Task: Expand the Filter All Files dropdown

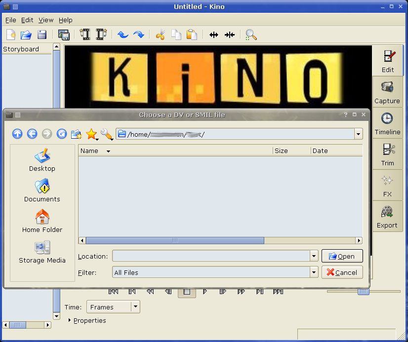Action: point(314,272)
